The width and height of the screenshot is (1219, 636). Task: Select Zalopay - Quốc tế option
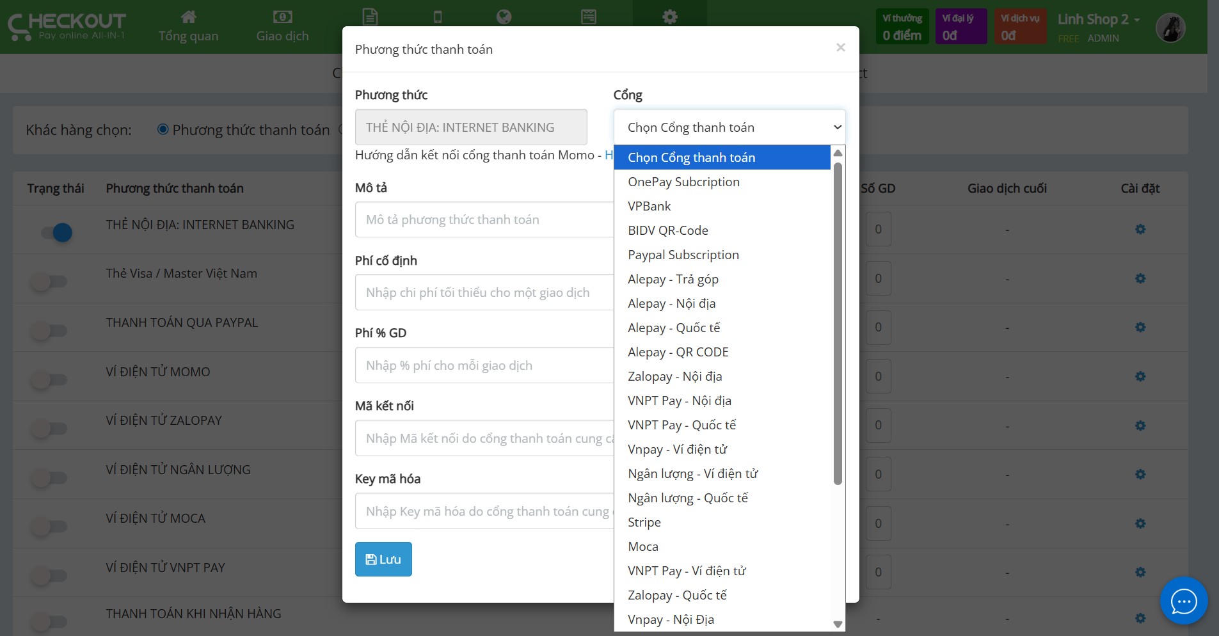[722, 595]
